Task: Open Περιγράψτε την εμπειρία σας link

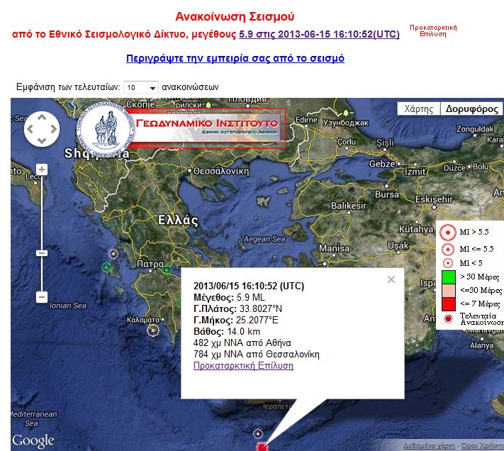Action: coord(235,58)
